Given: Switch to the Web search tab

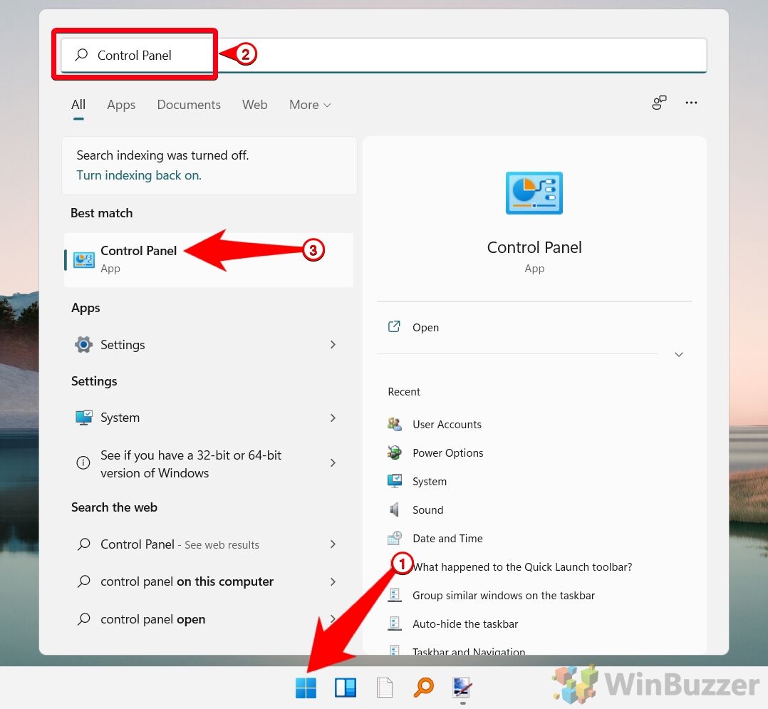Looking at the screenshot, I should click(255, 105).
